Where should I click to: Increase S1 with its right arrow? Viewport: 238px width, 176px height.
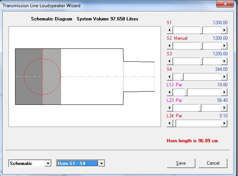pos(224,30)
